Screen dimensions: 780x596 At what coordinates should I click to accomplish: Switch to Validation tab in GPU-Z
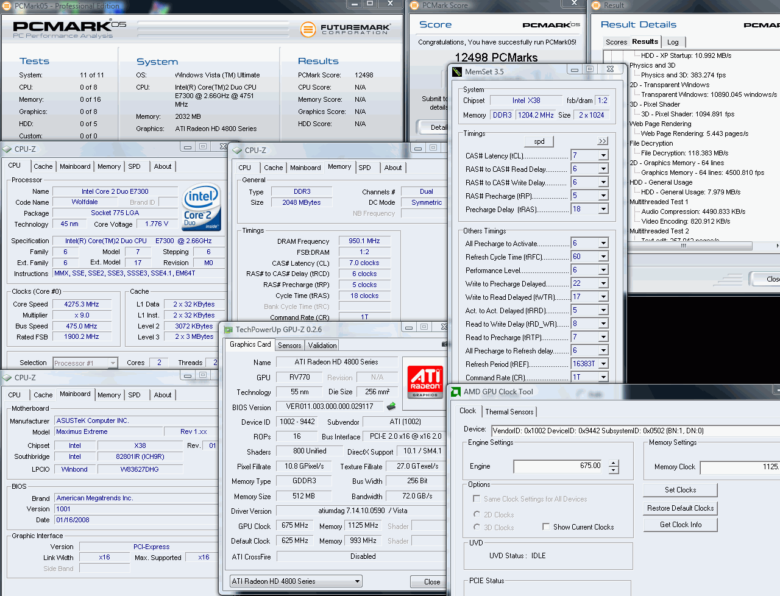click(322, 346)
